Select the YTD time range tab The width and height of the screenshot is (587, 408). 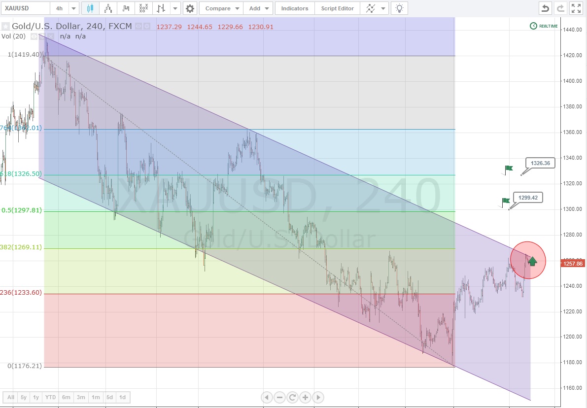(x=50, y=397)
